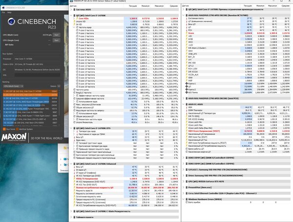Select the Предел мощности PL1 row
Image resolution: width=293 pixels, height=222 pixels.
pos(126,200)
